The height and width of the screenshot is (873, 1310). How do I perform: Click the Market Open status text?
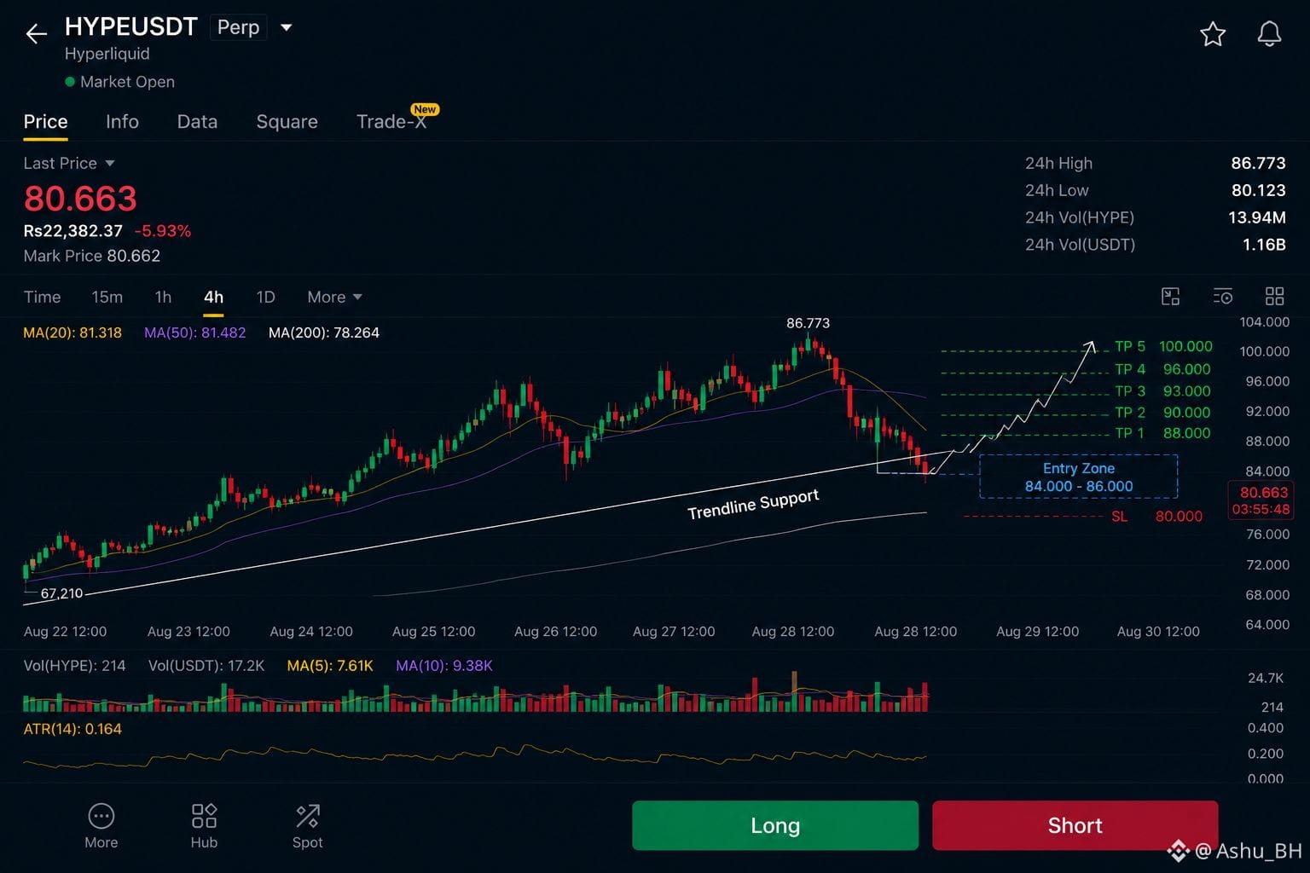[x=127, y=82]
